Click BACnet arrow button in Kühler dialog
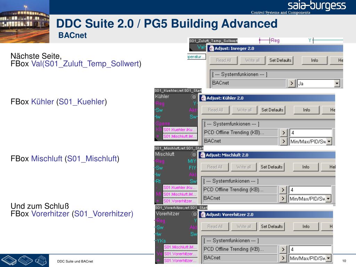The width and height of the screenshot is (356, 267). [x=283, y=141]
